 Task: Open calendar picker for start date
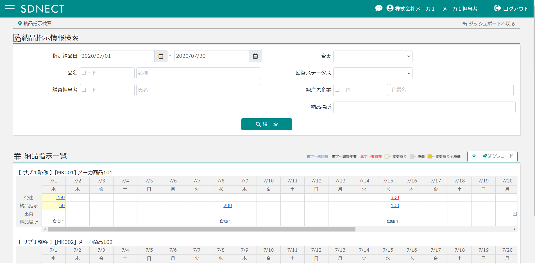pyautogui.click(x=161, y=56)
